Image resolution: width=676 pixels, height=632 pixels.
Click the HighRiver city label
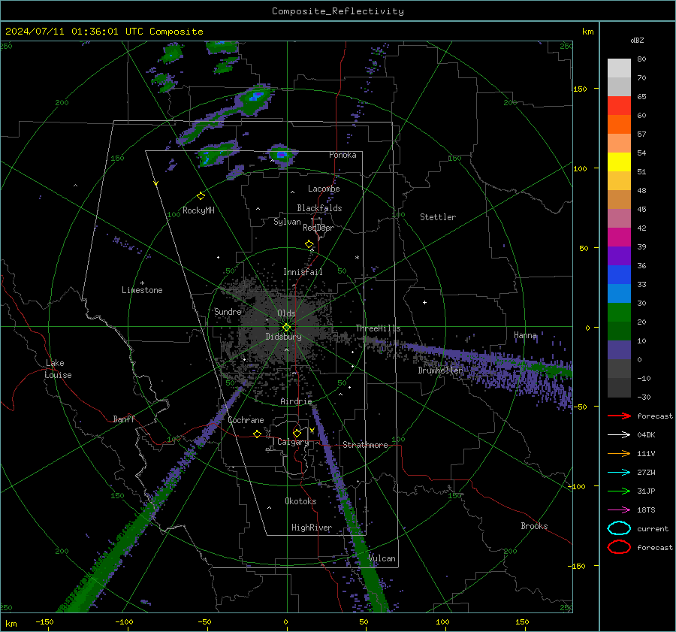[x=312, y=528]
